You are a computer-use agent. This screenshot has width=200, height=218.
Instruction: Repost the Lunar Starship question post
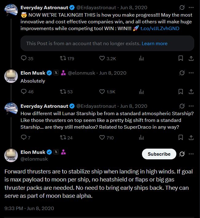tap(63, 138)
